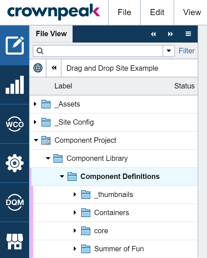Expand the Containers folder
The image size is (207, 258).
click(x=75, y=212)
